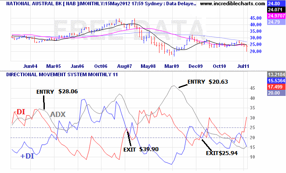Click the 35.00 price axis label
286x173 pixels.
point(256,31)
